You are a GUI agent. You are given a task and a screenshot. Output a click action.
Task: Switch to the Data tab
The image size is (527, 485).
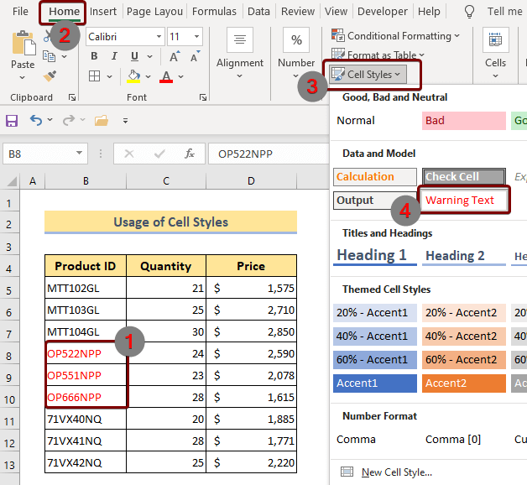coord(258,12)
